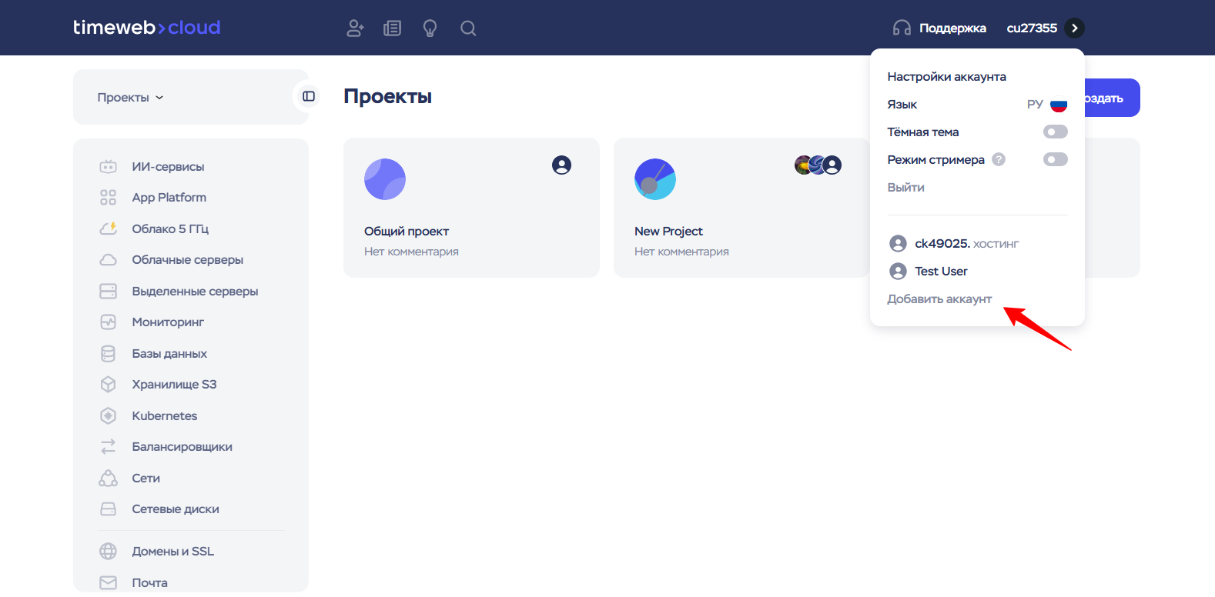Click the Режим стримера help question icon

pyautogui.click(x=999, y=159)
